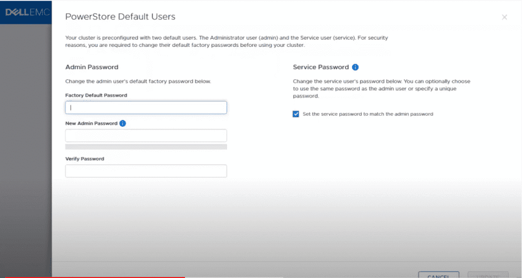522x278 pixels.
Task: Open info icon next to New Admin Password
Action: pyautogui.click(x=122, y=123)
